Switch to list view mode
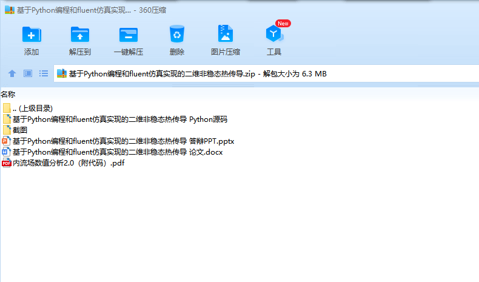The image size is (479, 282). click(44, 73)
